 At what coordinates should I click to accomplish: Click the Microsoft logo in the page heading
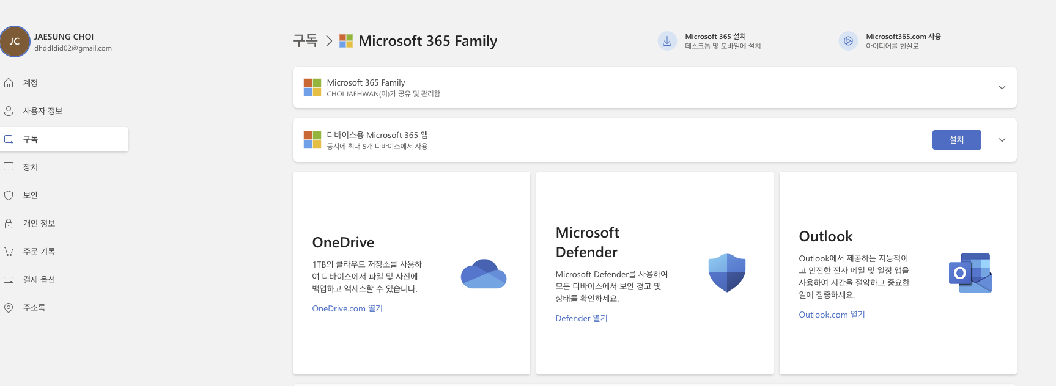point(346,41)
